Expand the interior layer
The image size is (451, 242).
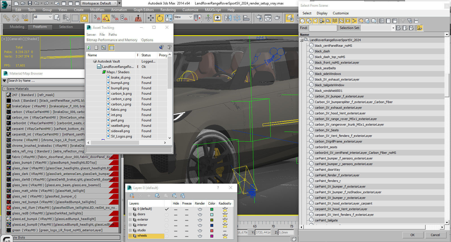click(x=130, y=225)
